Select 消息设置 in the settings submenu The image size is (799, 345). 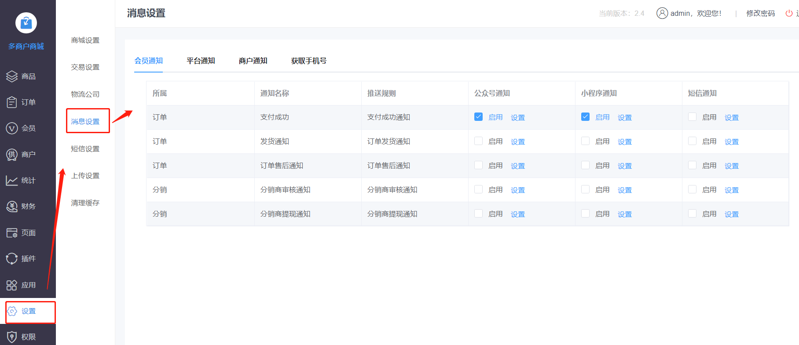(85, 122)
